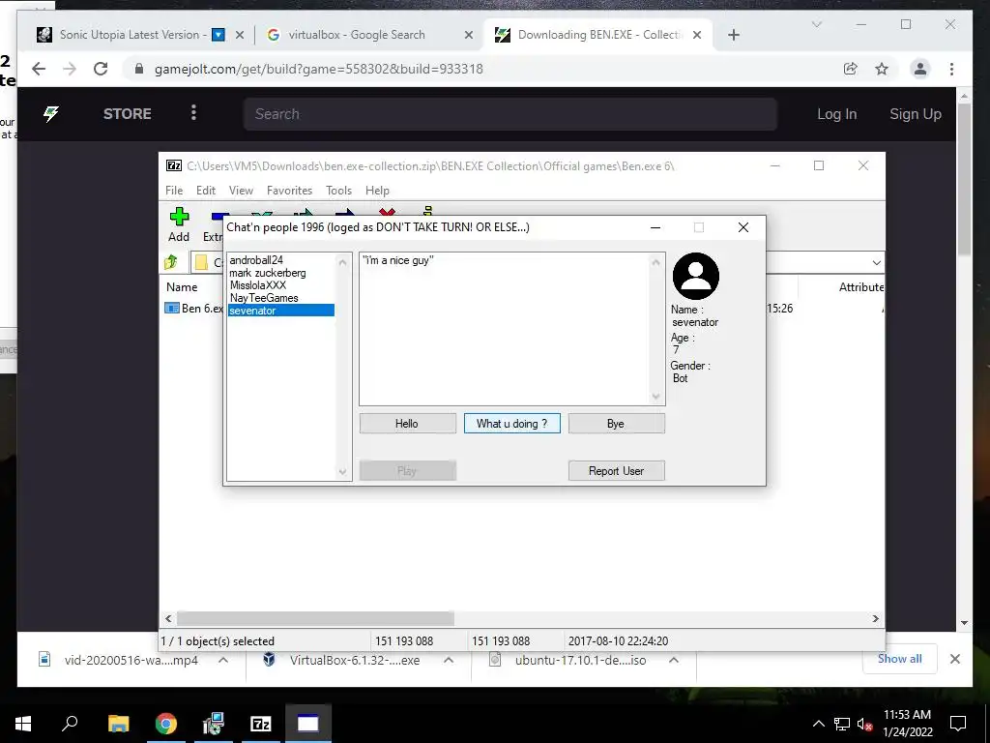Click the Chrome taskbar icon

(x=166, y=724)
